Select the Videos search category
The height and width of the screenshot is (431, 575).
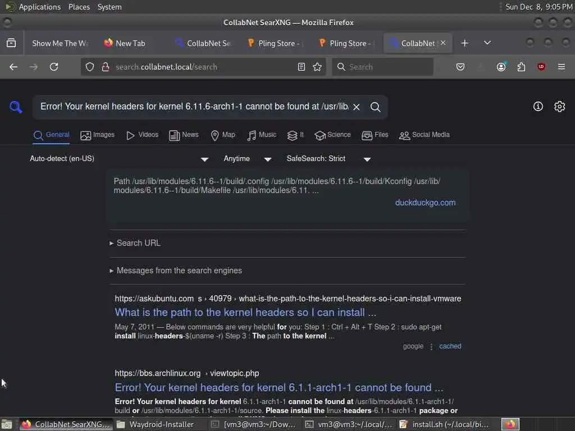tap(142, 135)
